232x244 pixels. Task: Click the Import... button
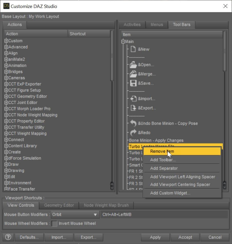click(59, 237)
